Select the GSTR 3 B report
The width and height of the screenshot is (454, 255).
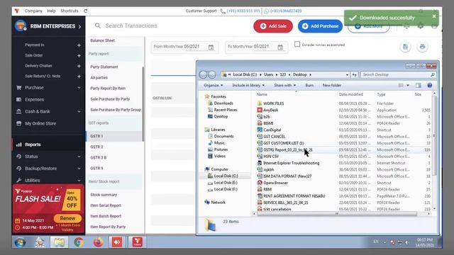99,157
